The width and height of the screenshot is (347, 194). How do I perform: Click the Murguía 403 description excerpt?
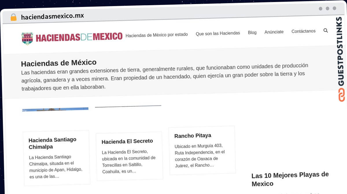point(200,155)
